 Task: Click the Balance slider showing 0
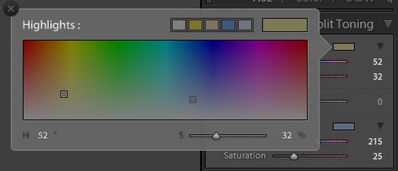[x=333, y=102]
